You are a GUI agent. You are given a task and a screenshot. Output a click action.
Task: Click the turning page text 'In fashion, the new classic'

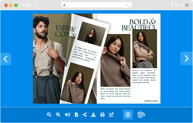click(x=85, y=54)
